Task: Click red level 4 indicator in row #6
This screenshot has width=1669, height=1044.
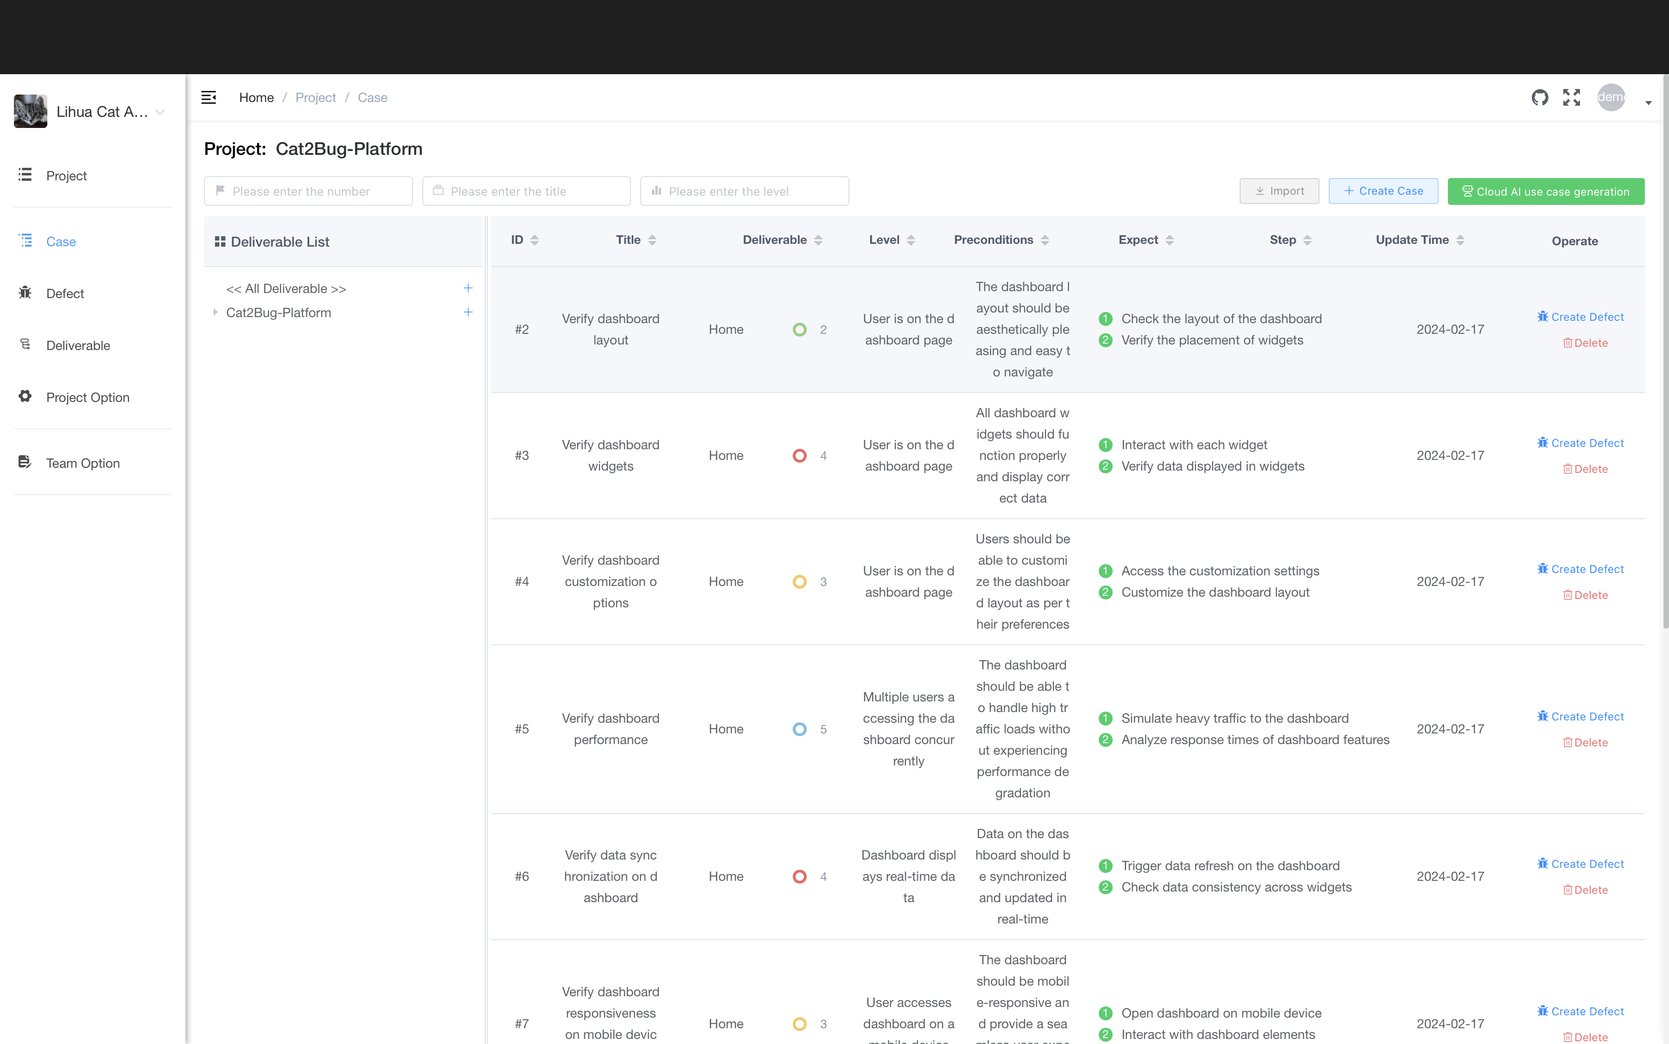Action: point(800,877)
